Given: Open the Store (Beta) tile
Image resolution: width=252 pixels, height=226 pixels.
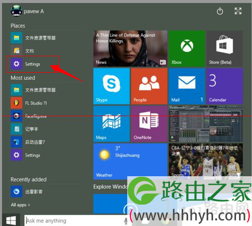Looking at the screenshot, I should click(225, 48).
